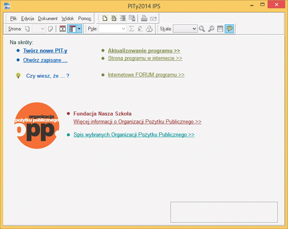Screen dimensions: 288x229
Task: Click the 'Twórz nowe PIT-y' link
Action: (x=45, y=50)
